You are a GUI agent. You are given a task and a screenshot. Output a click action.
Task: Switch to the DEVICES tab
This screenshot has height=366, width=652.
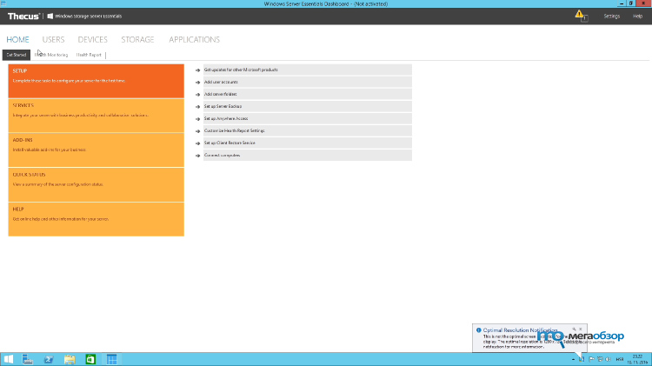click(x=93, y=39)
